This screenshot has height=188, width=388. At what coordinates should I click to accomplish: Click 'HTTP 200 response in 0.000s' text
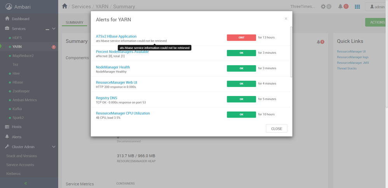pyautogui.click(x=116, y=87)
